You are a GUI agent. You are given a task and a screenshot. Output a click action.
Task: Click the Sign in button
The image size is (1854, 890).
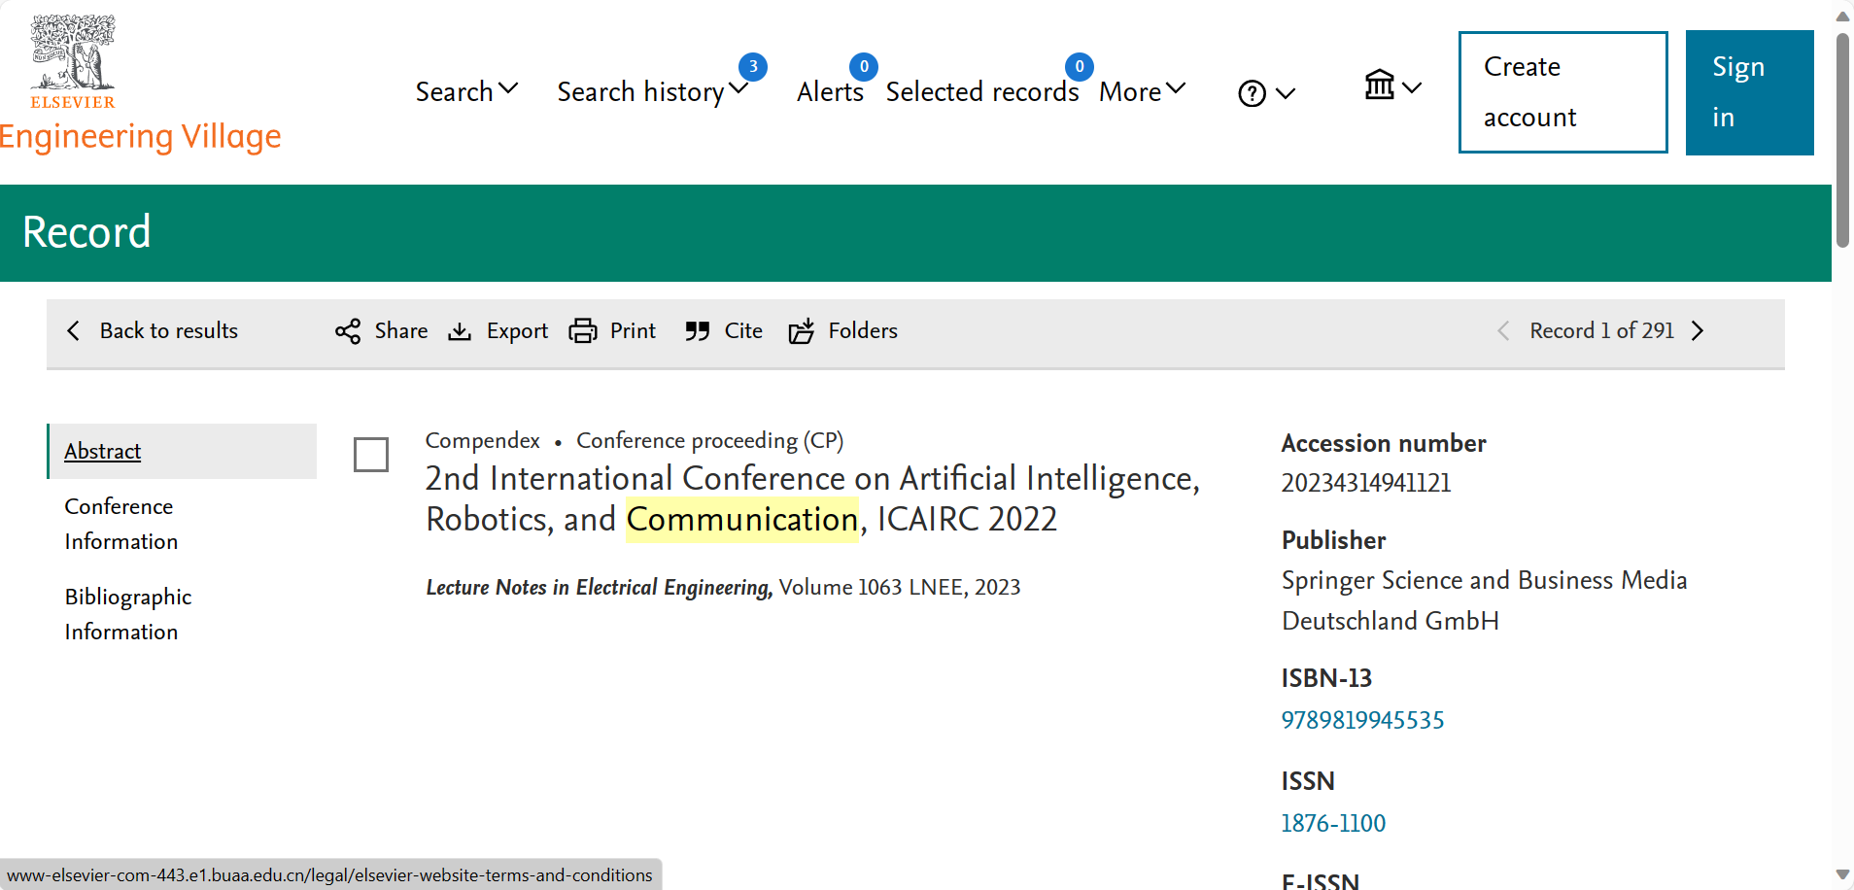click(1749, 92)
